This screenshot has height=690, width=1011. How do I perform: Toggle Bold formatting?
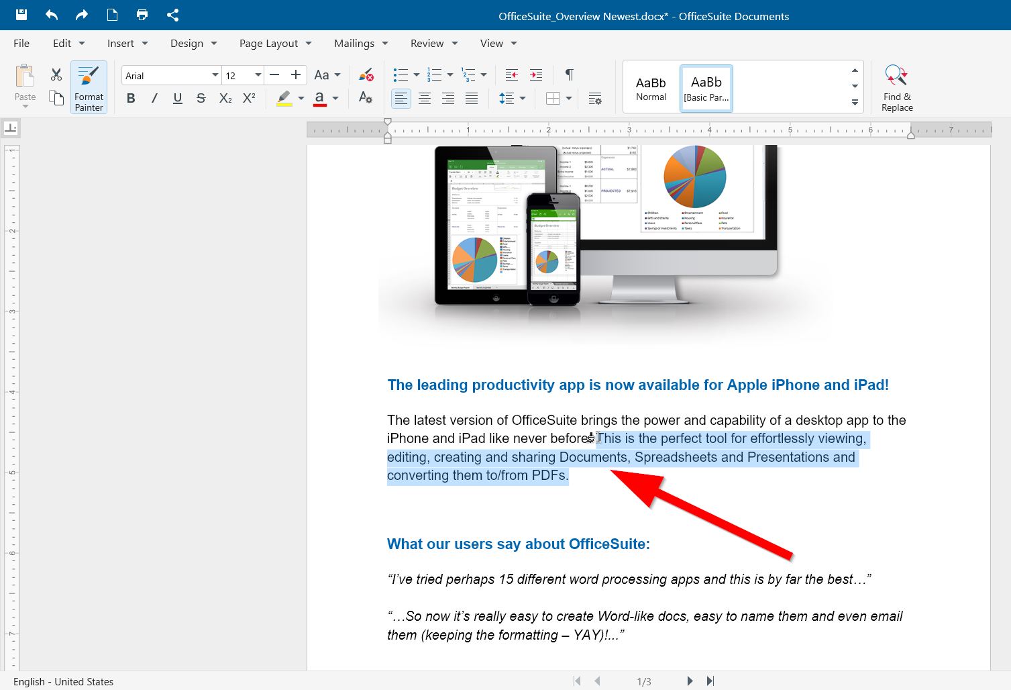click(131, 99)
